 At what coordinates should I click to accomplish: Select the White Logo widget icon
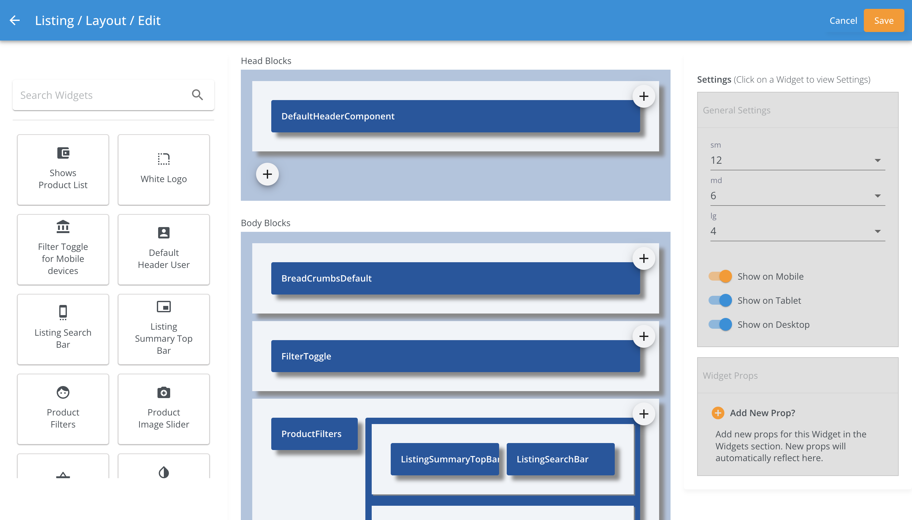click(x=164, y=159)
